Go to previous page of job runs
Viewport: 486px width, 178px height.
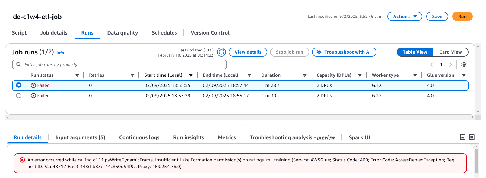(432, 65)
